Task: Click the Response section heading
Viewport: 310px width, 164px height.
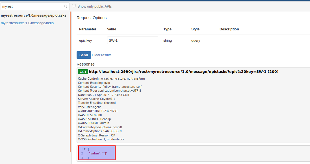Action: coord(86,64)
